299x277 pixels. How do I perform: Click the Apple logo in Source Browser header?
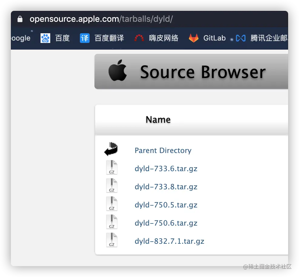click(118, 70)
